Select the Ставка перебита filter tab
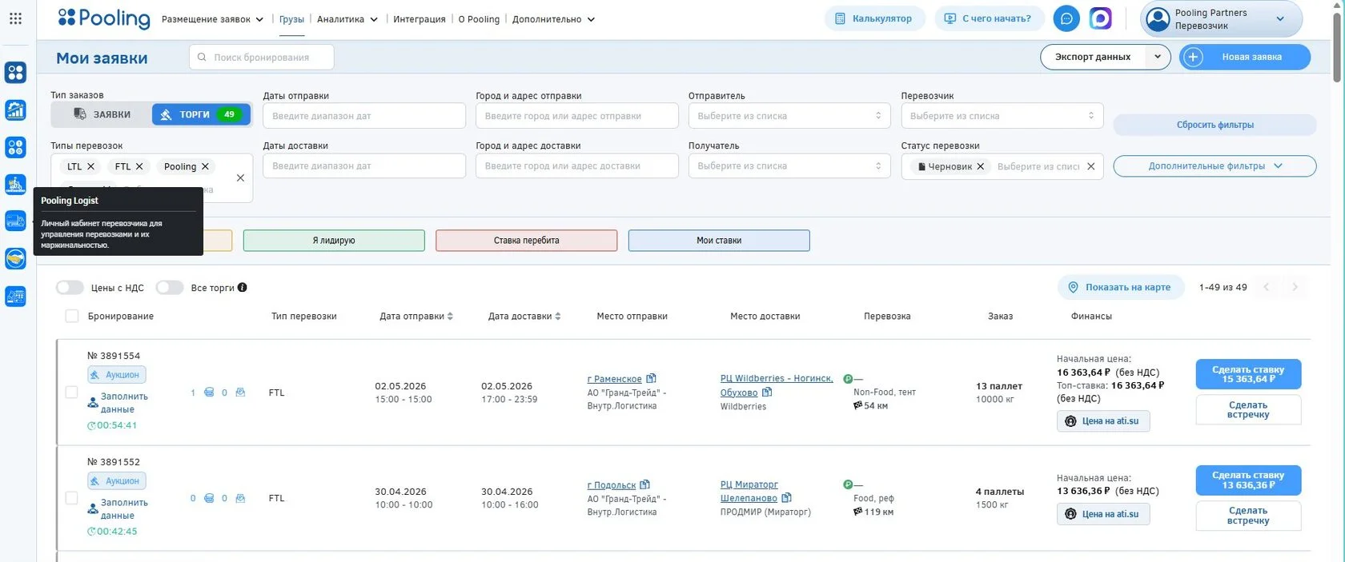Image resolution: width=1345 pixels, height=562 pixels. pos(526,241)
